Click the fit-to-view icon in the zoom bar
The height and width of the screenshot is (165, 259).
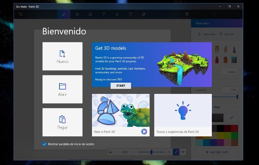[x=110, y=152]
